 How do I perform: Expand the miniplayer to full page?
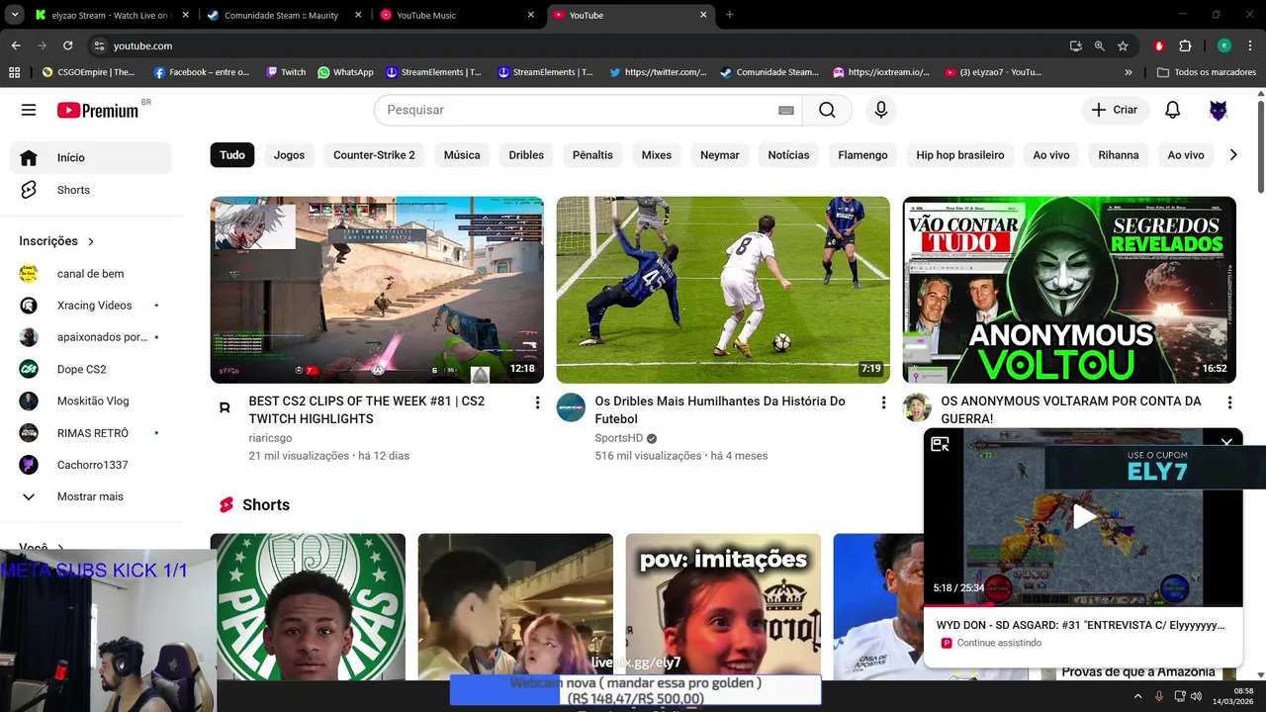[x=940, y=445]
